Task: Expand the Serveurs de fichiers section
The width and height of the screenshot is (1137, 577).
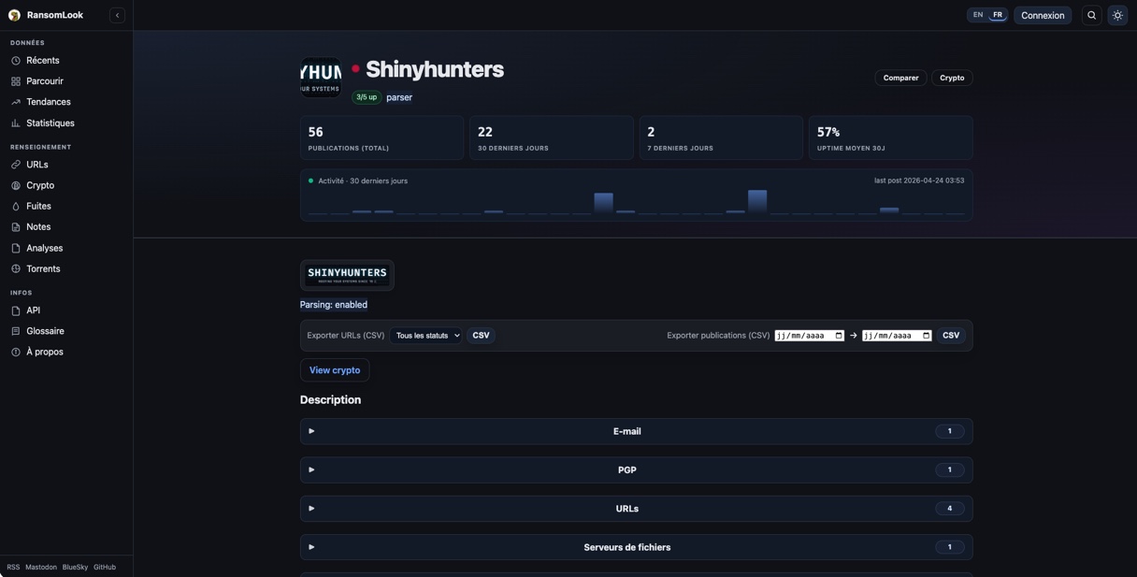Action: coord(626,547)
